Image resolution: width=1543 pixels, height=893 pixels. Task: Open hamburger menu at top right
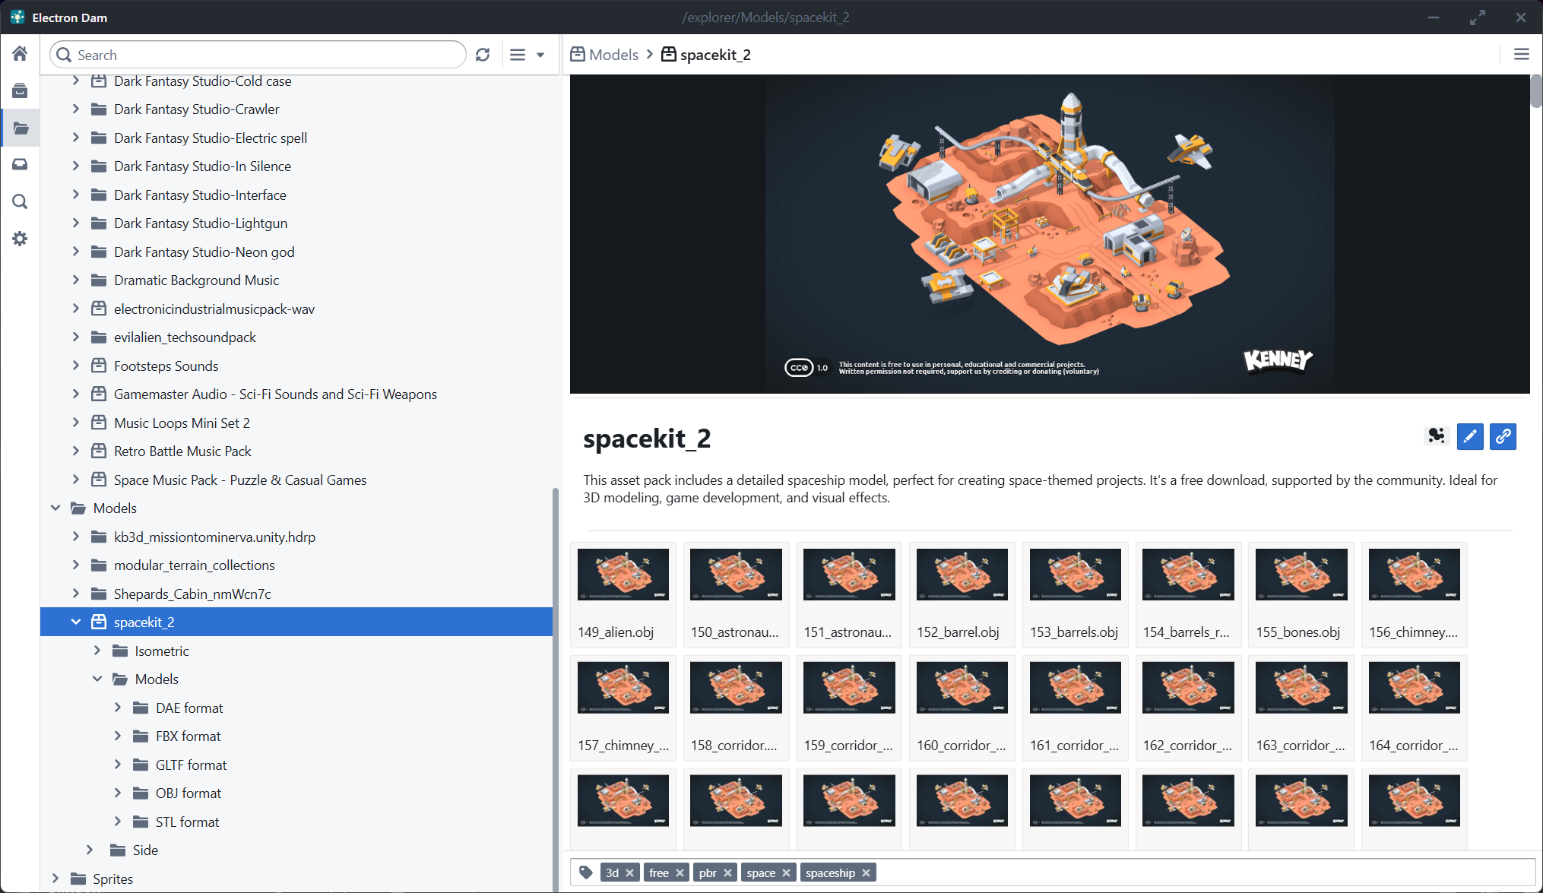[1521, 55]
